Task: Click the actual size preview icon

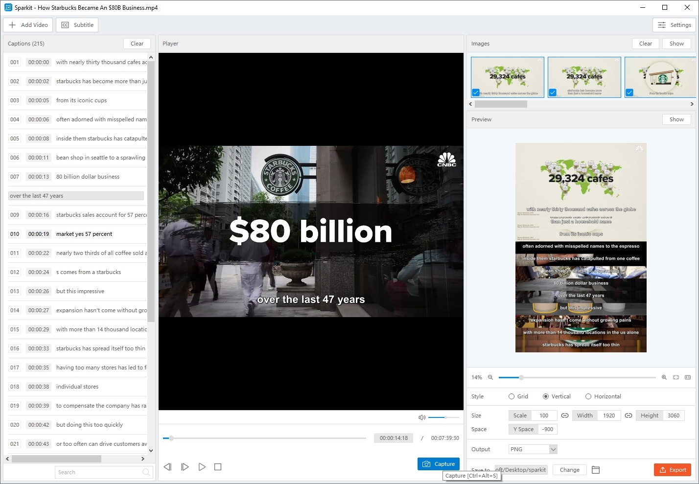Action: click(x=688, y=377)
